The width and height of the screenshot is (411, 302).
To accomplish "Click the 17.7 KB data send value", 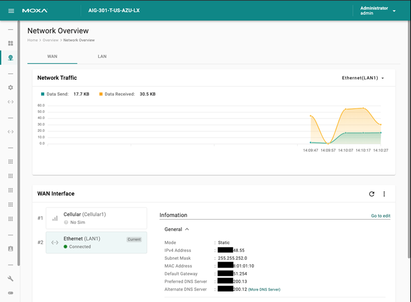I will click(x=81, y=94).
